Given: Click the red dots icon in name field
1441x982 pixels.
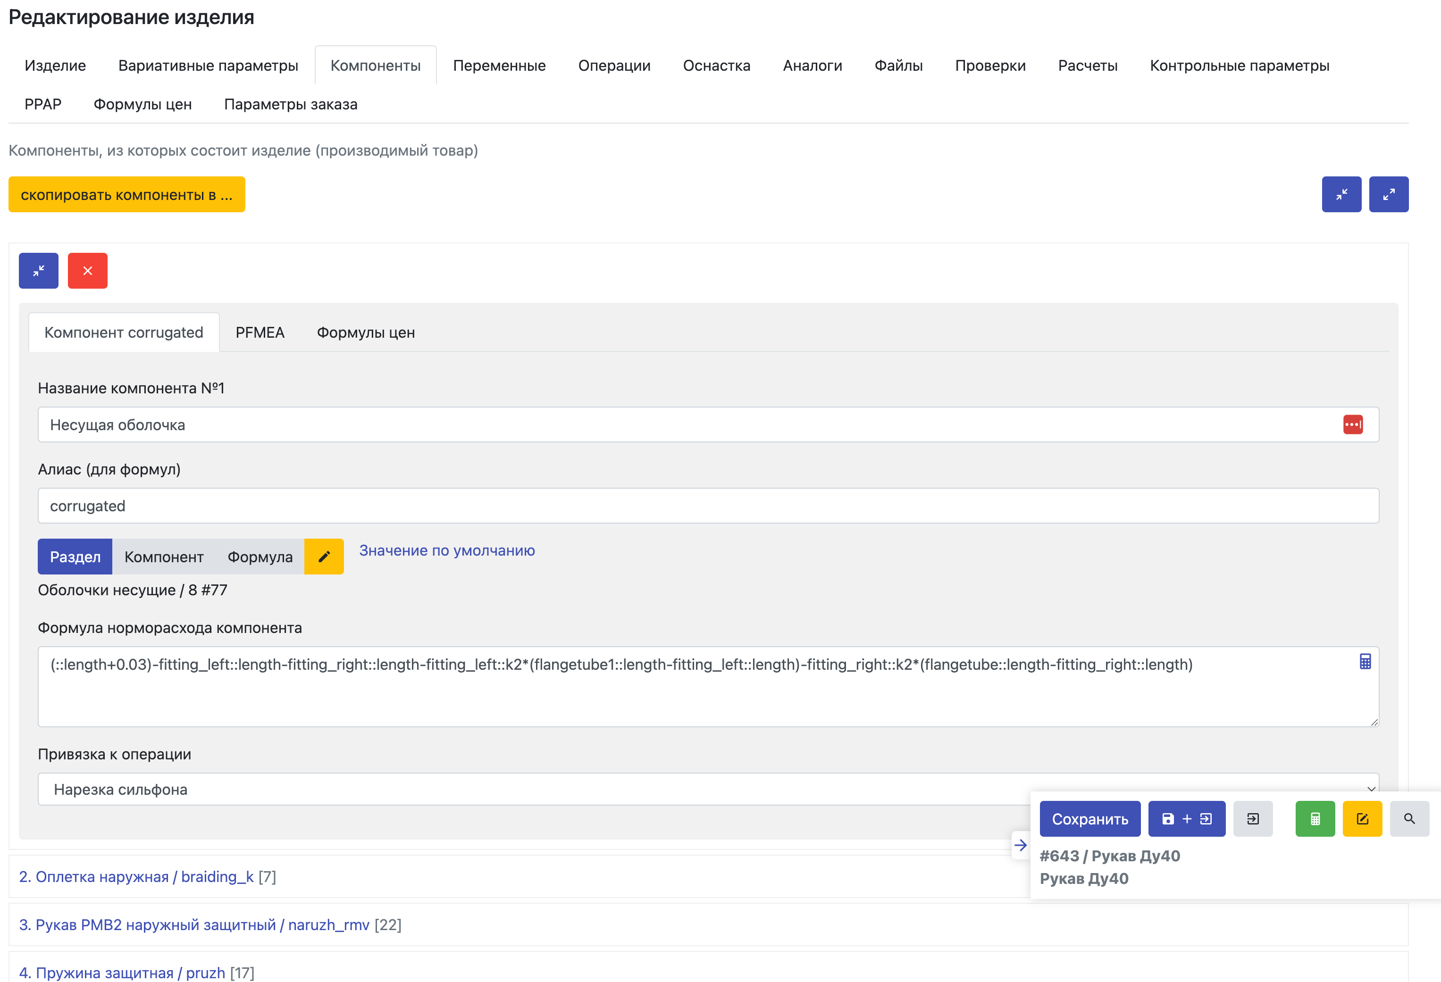Looking at the screenshot, I should 1352,424.
